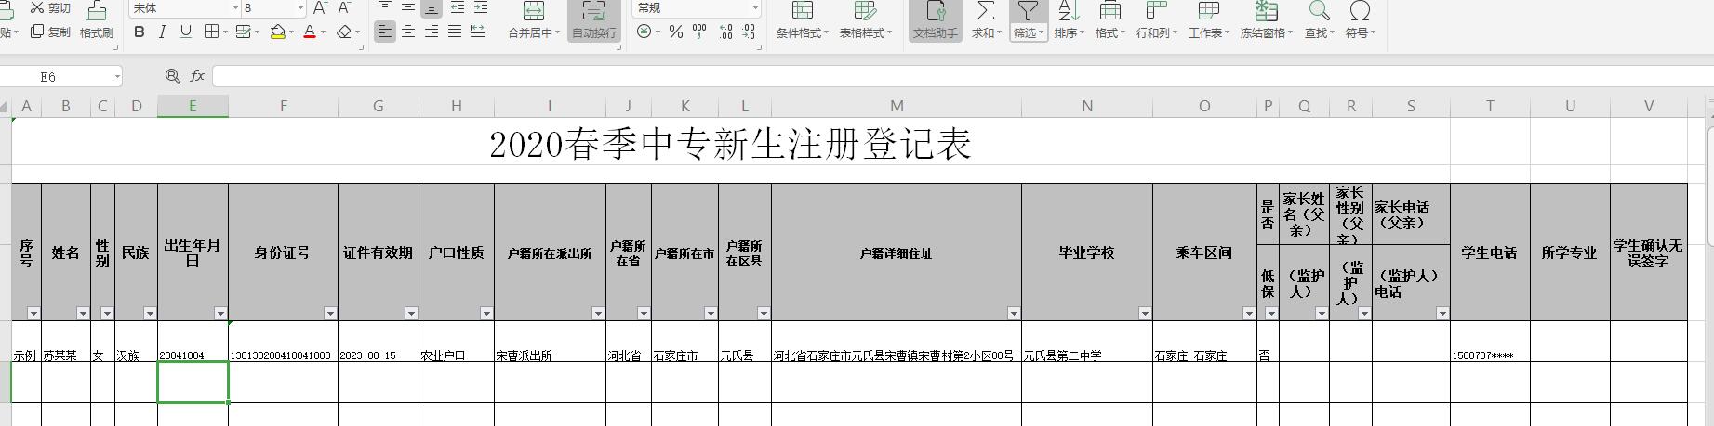Toggle bold formatting

pyautogui.click(x=140, y=32)
